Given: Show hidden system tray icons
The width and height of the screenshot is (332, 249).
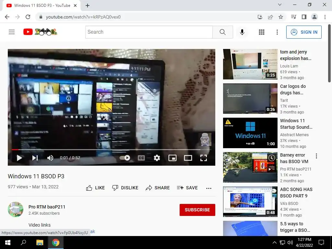Looking at the screenshot, I should pyautogui.click(x=274, y=243).
